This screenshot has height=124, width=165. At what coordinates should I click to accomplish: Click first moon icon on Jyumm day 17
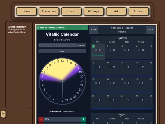coord(96,83)
